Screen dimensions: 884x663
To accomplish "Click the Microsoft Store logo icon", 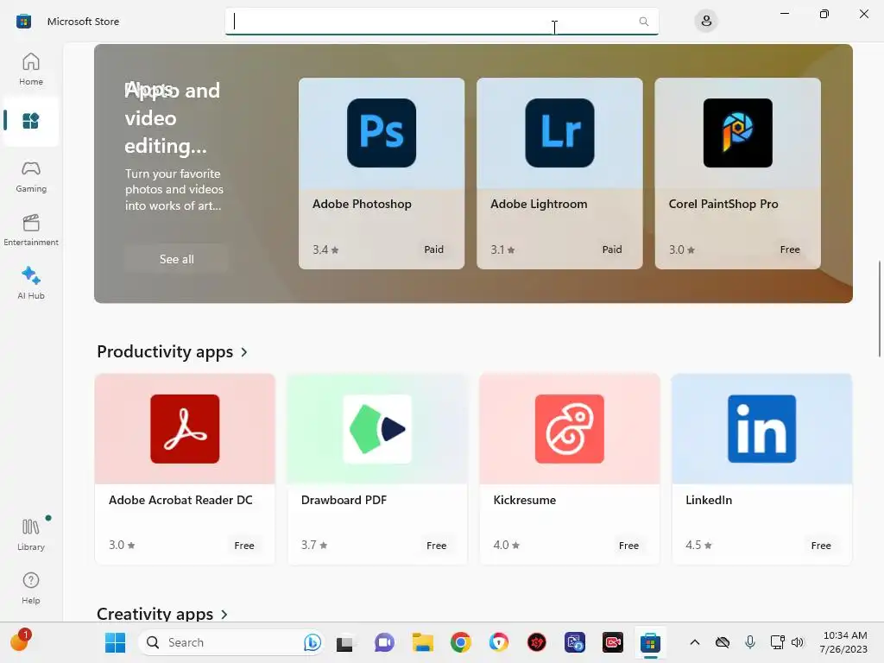I will [23, 22].
